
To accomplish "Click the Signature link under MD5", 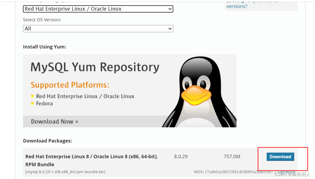I will point(286,172).
